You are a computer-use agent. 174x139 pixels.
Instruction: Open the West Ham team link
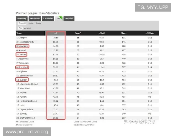pos(23,88)
